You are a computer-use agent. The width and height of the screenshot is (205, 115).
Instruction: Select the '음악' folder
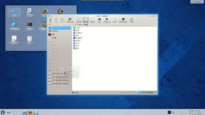click(76, 48)
